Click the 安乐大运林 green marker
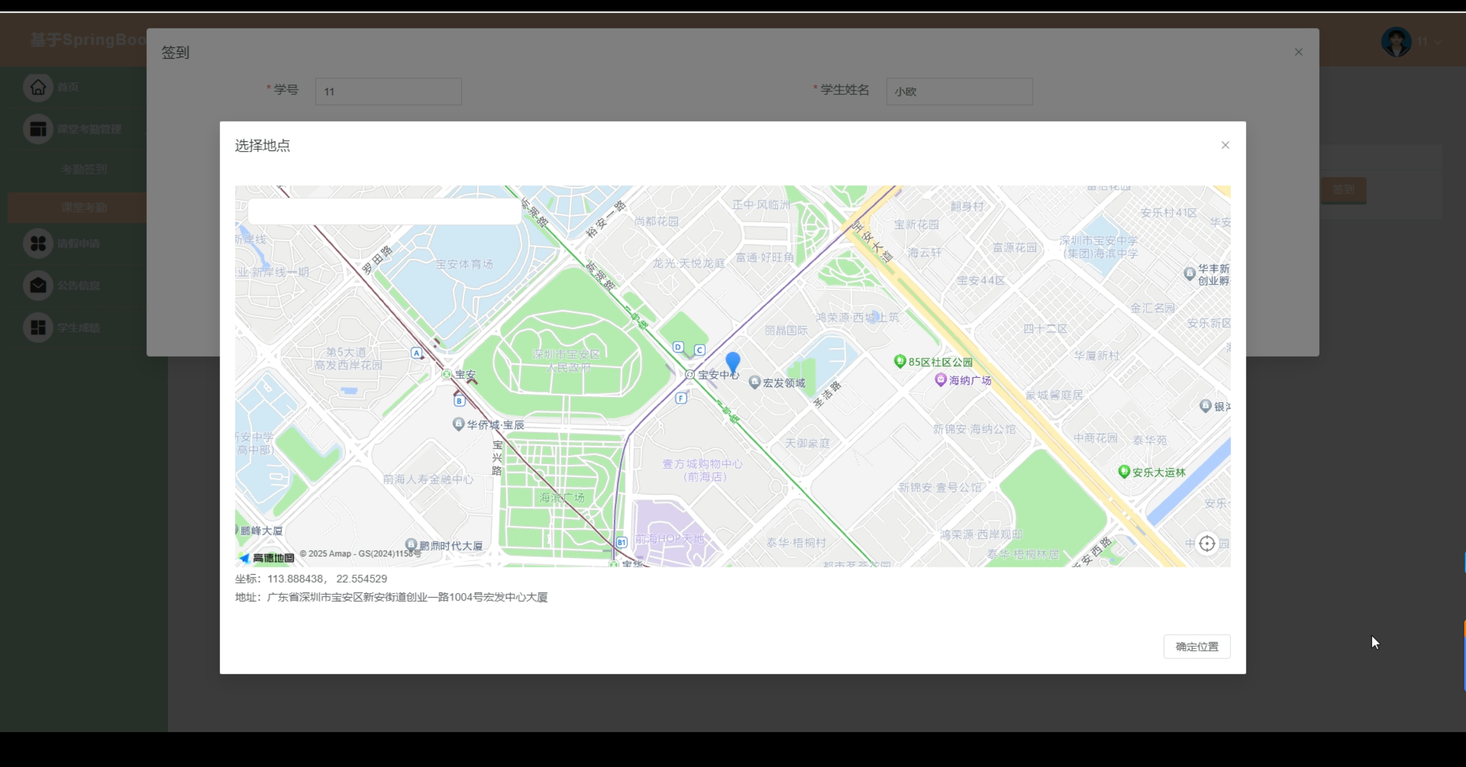 click(x=1124, y=472)
